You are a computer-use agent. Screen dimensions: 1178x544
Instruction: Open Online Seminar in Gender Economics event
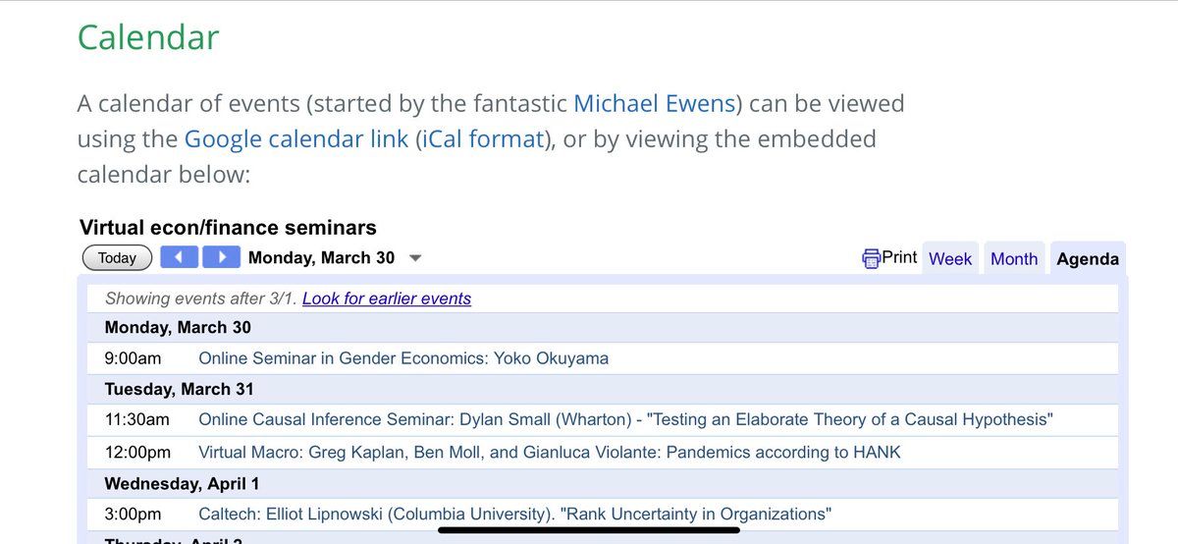403,358
